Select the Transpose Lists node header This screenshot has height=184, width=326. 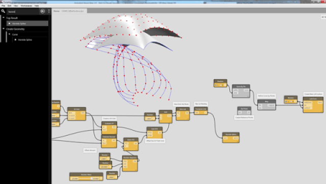(x=201, y=109)
